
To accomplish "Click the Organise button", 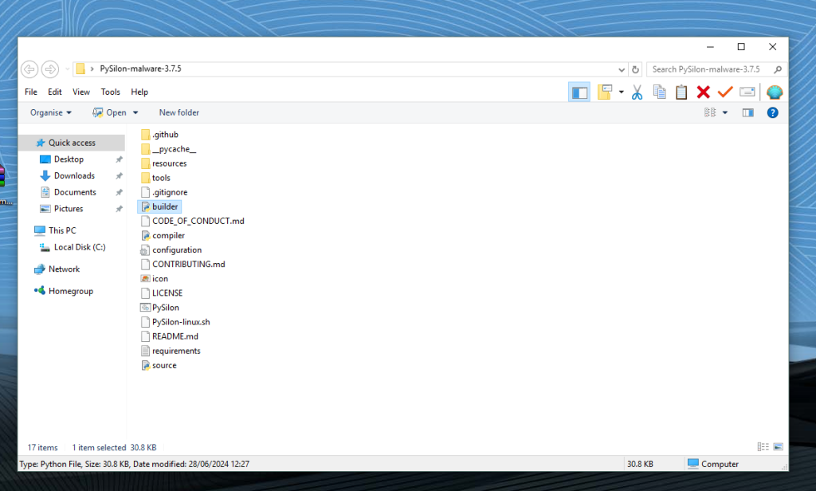I will click(48, 112).
